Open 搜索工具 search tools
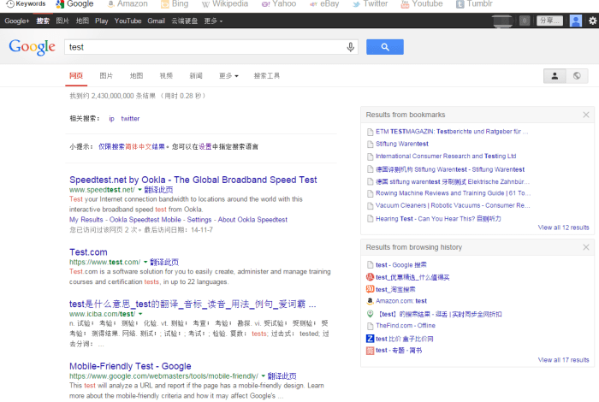The image size is (599, 402). point(267,76)
